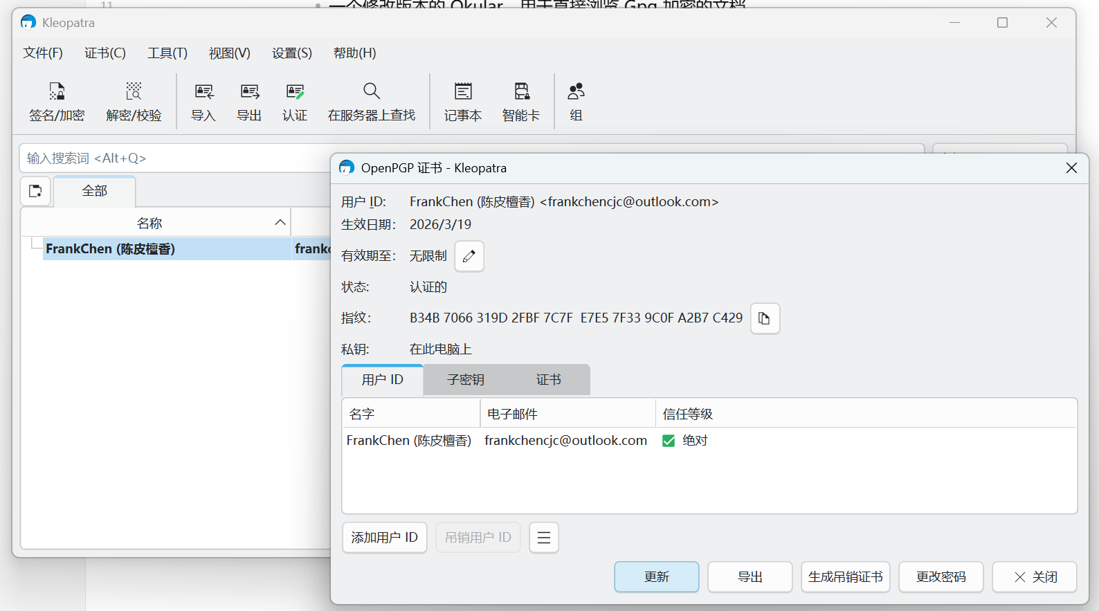Edit the expiry date with pencil icon
Viewport: 1099px width, 611px height.
click(469, 256)
